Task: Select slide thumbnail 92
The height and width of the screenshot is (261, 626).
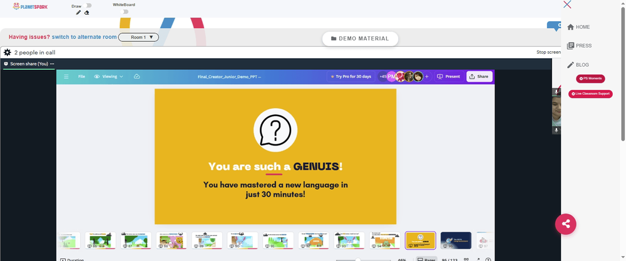Action: 314,240
